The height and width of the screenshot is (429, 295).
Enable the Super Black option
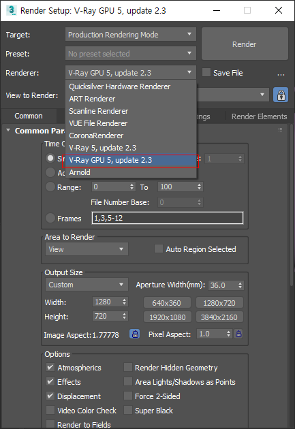[128, 410]
